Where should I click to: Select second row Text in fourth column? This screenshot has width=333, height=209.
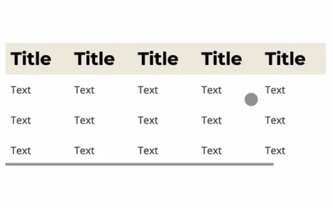pos(211,120)
